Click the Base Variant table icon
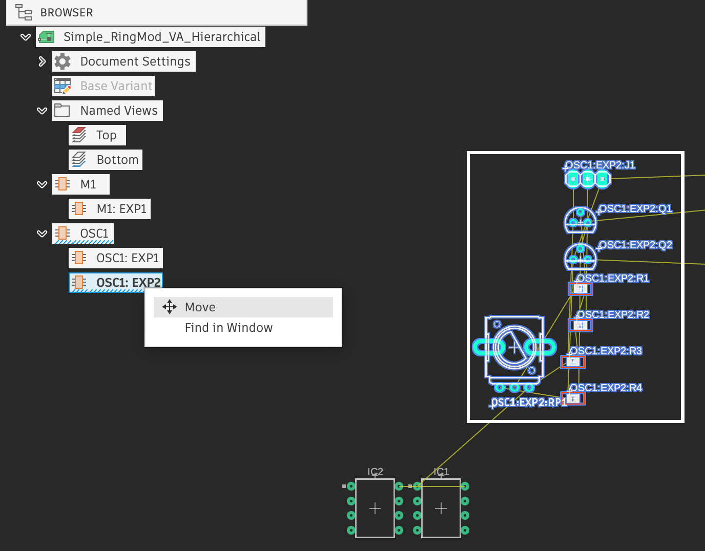 63,86
